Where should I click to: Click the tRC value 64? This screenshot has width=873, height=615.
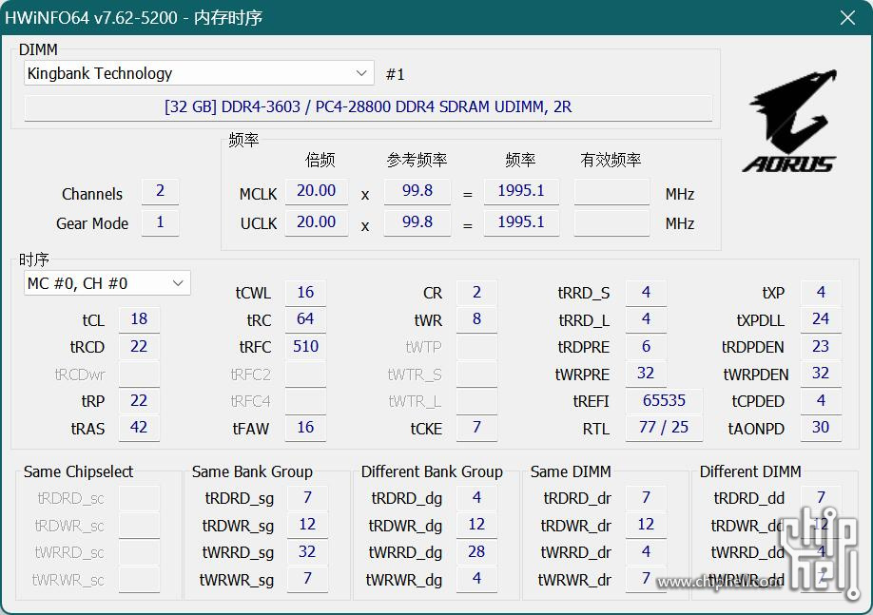(x=305, y=319)
